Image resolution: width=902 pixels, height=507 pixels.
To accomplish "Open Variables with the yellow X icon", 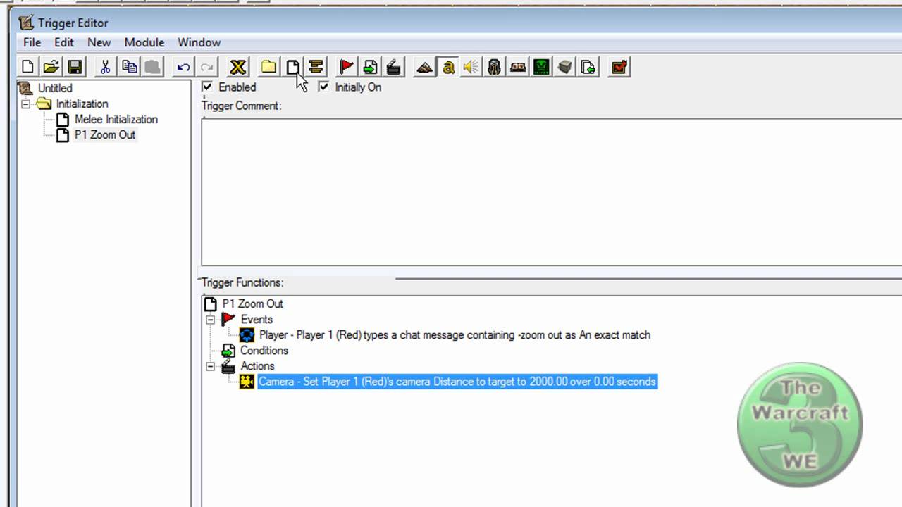I will click(x=238, y=67).
